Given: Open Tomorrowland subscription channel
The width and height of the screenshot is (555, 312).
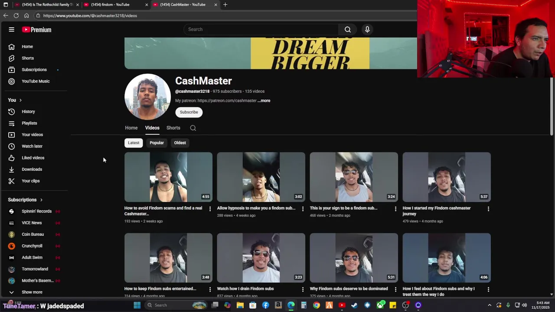Looking at the screenshot, I should click(x=36, y=269).
